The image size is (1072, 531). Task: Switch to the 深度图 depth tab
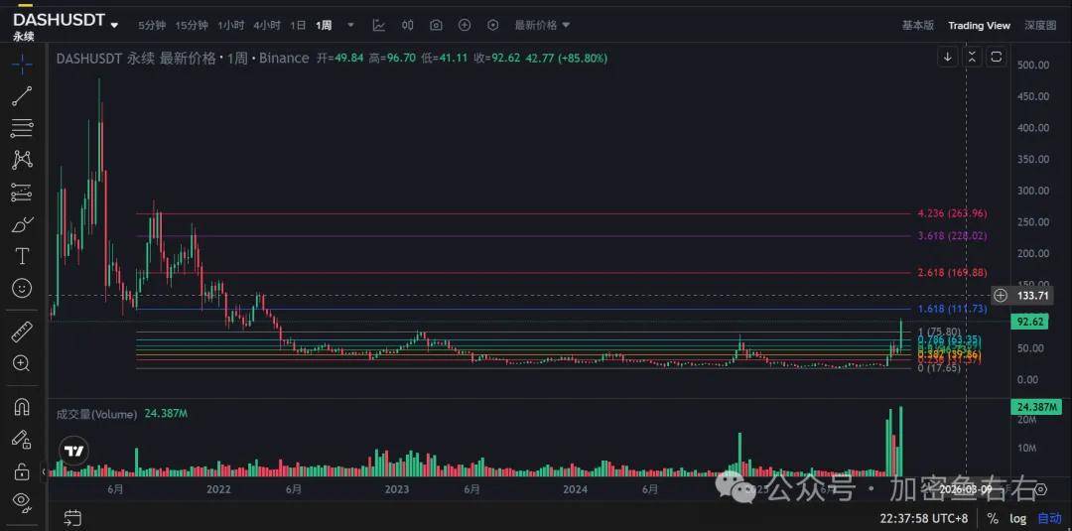pos(1040,25)
